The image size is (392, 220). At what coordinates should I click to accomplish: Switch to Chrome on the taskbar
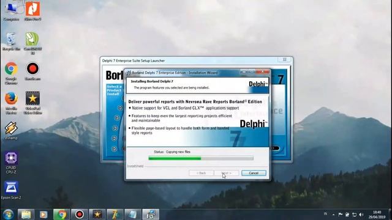click(61, 215)
